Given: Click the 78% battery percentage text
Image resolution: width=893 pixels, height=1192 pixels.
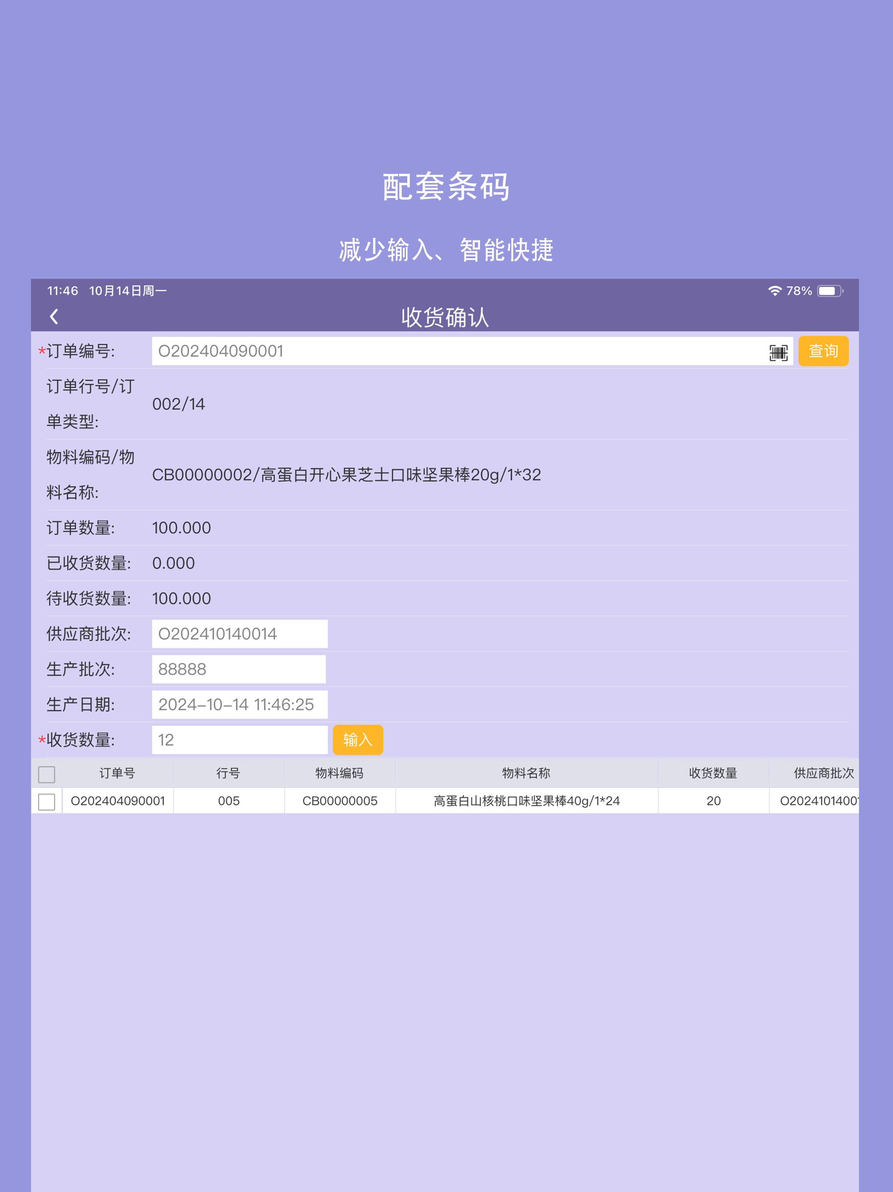Looking at the screenshot, I should pyautogui.click(x=799, y=291).
